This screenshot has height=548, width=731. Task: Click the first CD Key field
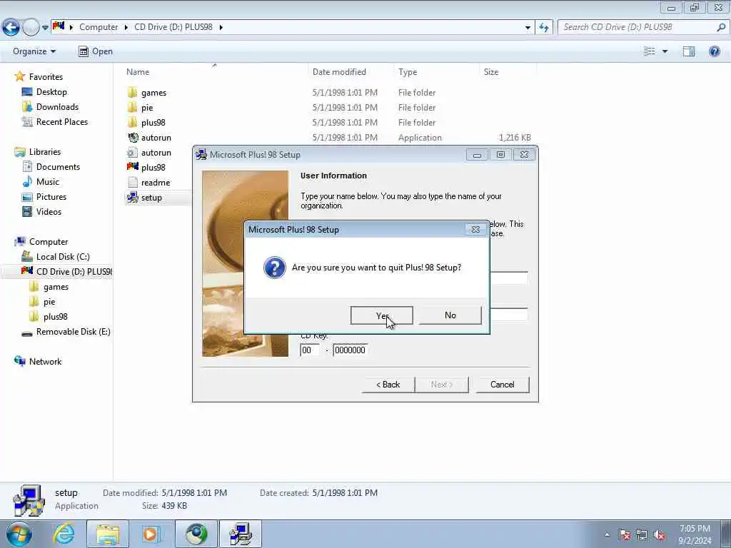click(x=310, y=350)
